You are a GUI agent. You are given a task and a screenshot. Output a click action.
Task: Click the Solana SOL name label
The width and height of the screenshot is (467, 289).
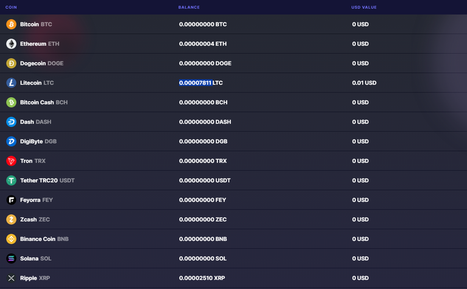[35, 259]
